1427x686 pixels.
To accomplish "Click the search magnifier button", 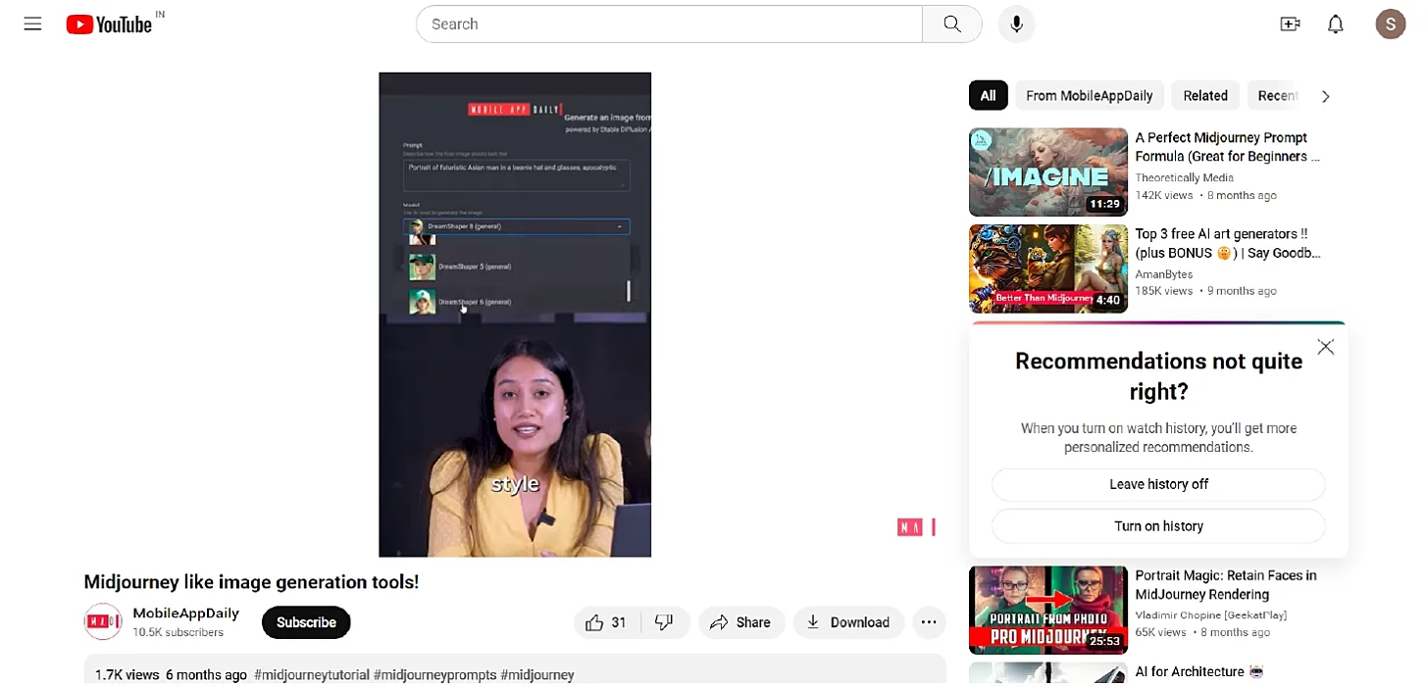I will click(952, 24).
